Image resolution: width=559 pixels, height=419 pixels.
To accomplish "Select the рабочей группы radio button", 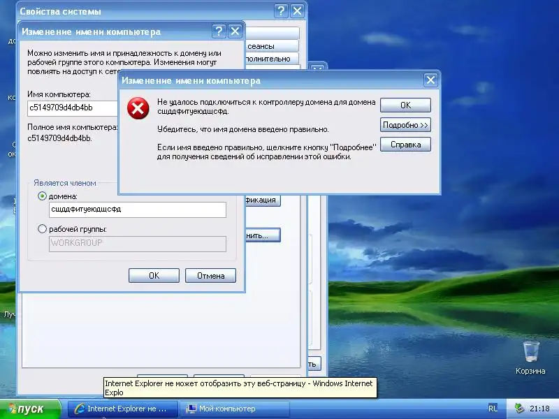I will [x=42, y=229].
